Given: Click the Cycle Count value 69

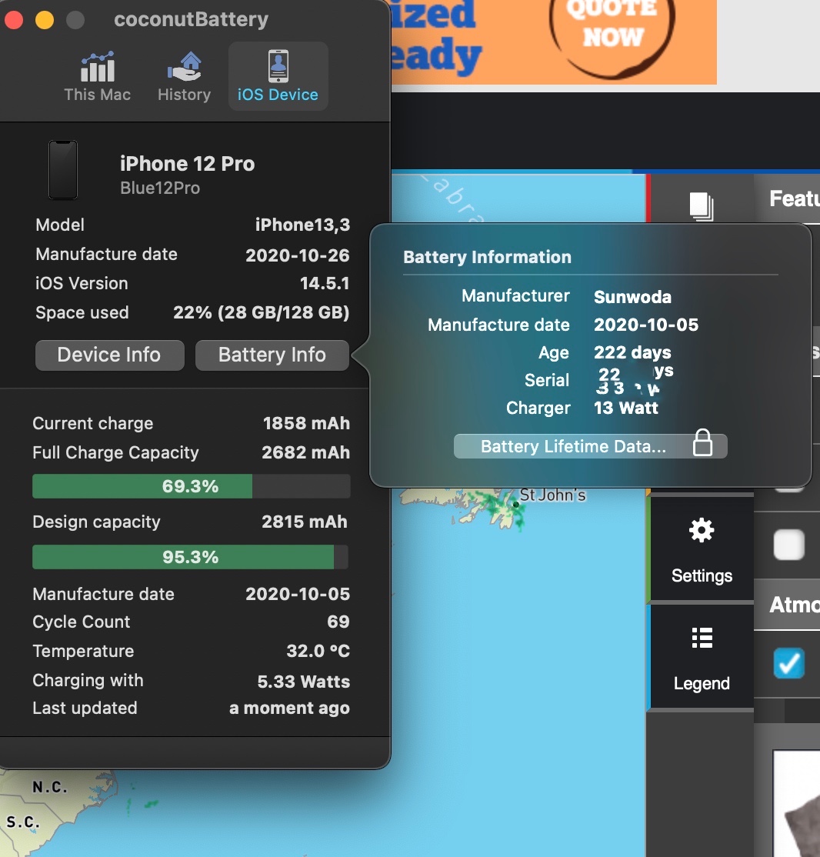Looking at the screenshot, I should (x=338, y=622).
